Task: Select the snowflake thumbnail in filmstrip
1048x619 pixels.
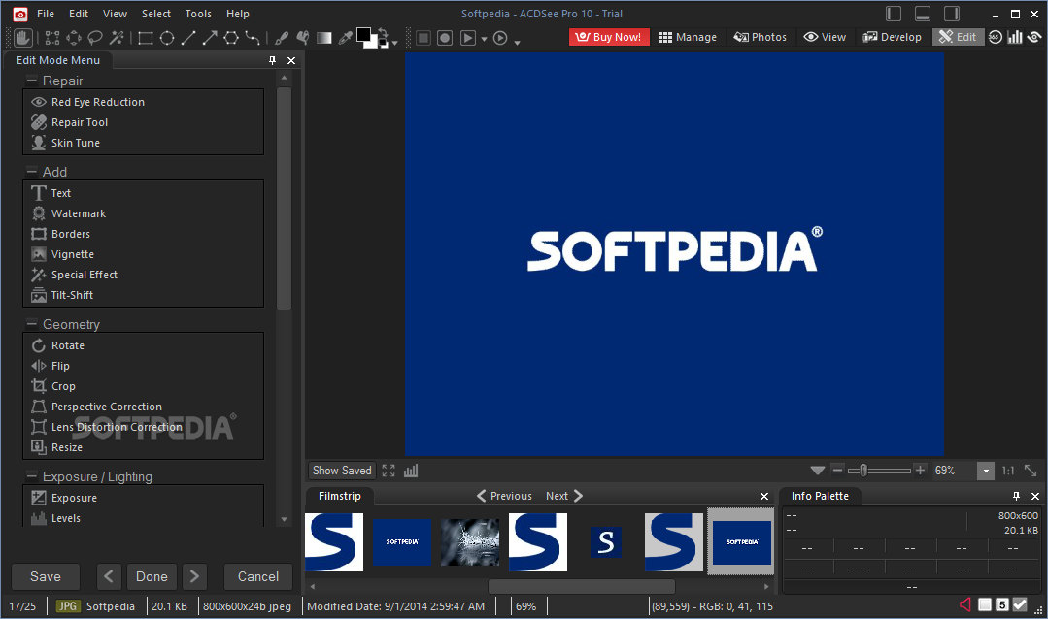Action: (470, 542)
